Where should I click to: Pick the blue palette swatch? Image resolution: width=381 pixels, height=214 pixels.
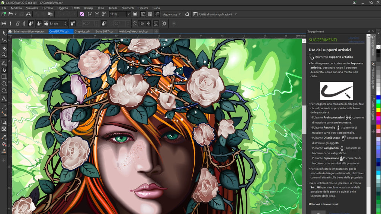tap(378, 97)
